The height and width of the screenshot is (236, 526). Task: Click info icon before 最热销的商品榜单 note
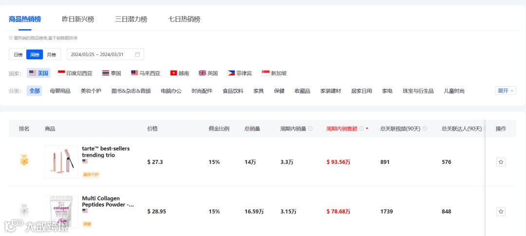11,38
